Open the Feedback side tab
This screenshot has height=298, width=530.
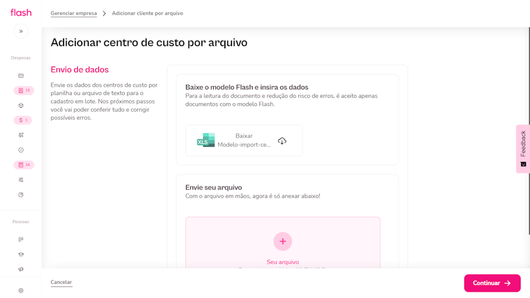click(524, 149)
